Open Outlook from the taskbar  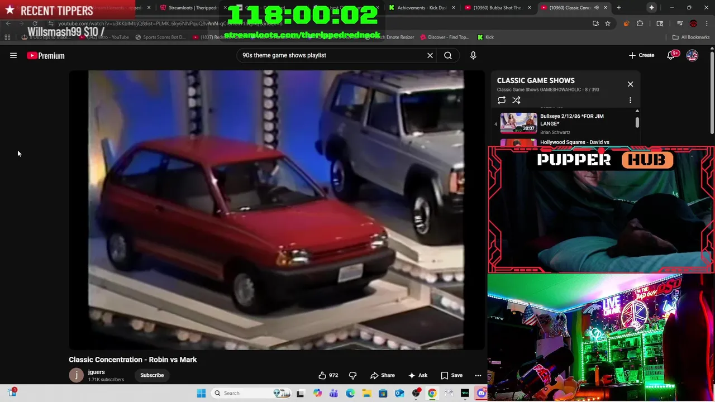tap(399, 393)
